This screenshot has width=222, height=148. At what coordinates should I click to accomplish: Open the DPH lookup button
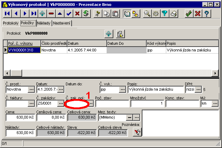click(x=199, y=89)
